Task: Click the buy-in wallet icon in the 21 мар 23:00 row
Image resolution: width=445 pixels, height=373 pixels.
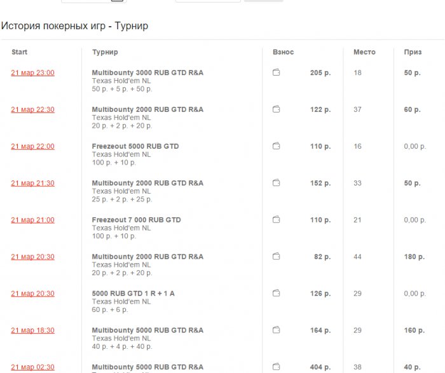Action: tap(276, 72)
